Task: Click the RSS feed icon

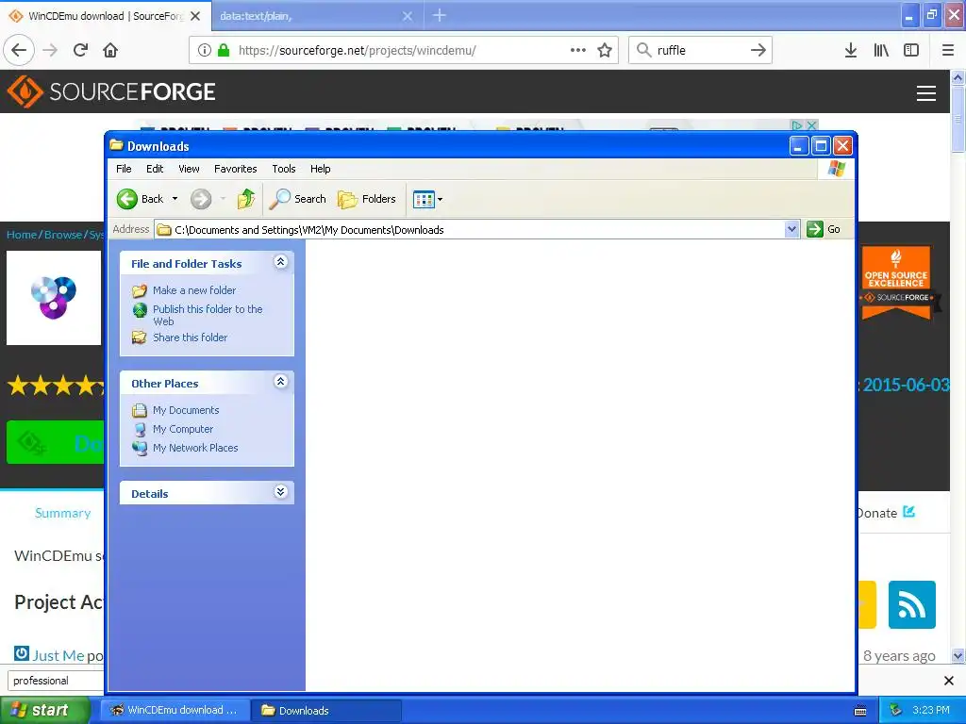Action: pyautogui.click(x=912, y=604)
